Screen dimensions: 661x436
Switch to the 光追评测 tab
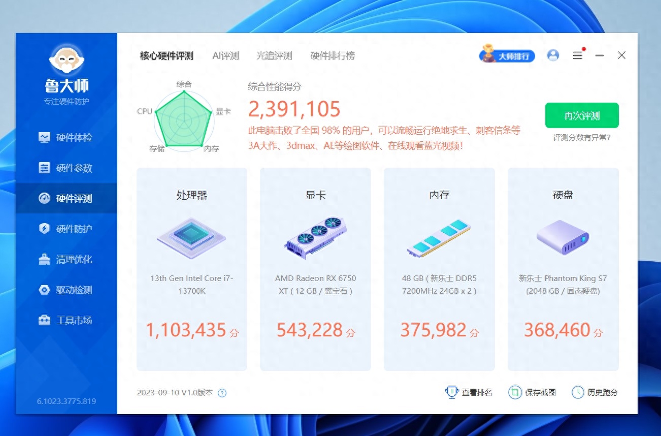point(274,56)
